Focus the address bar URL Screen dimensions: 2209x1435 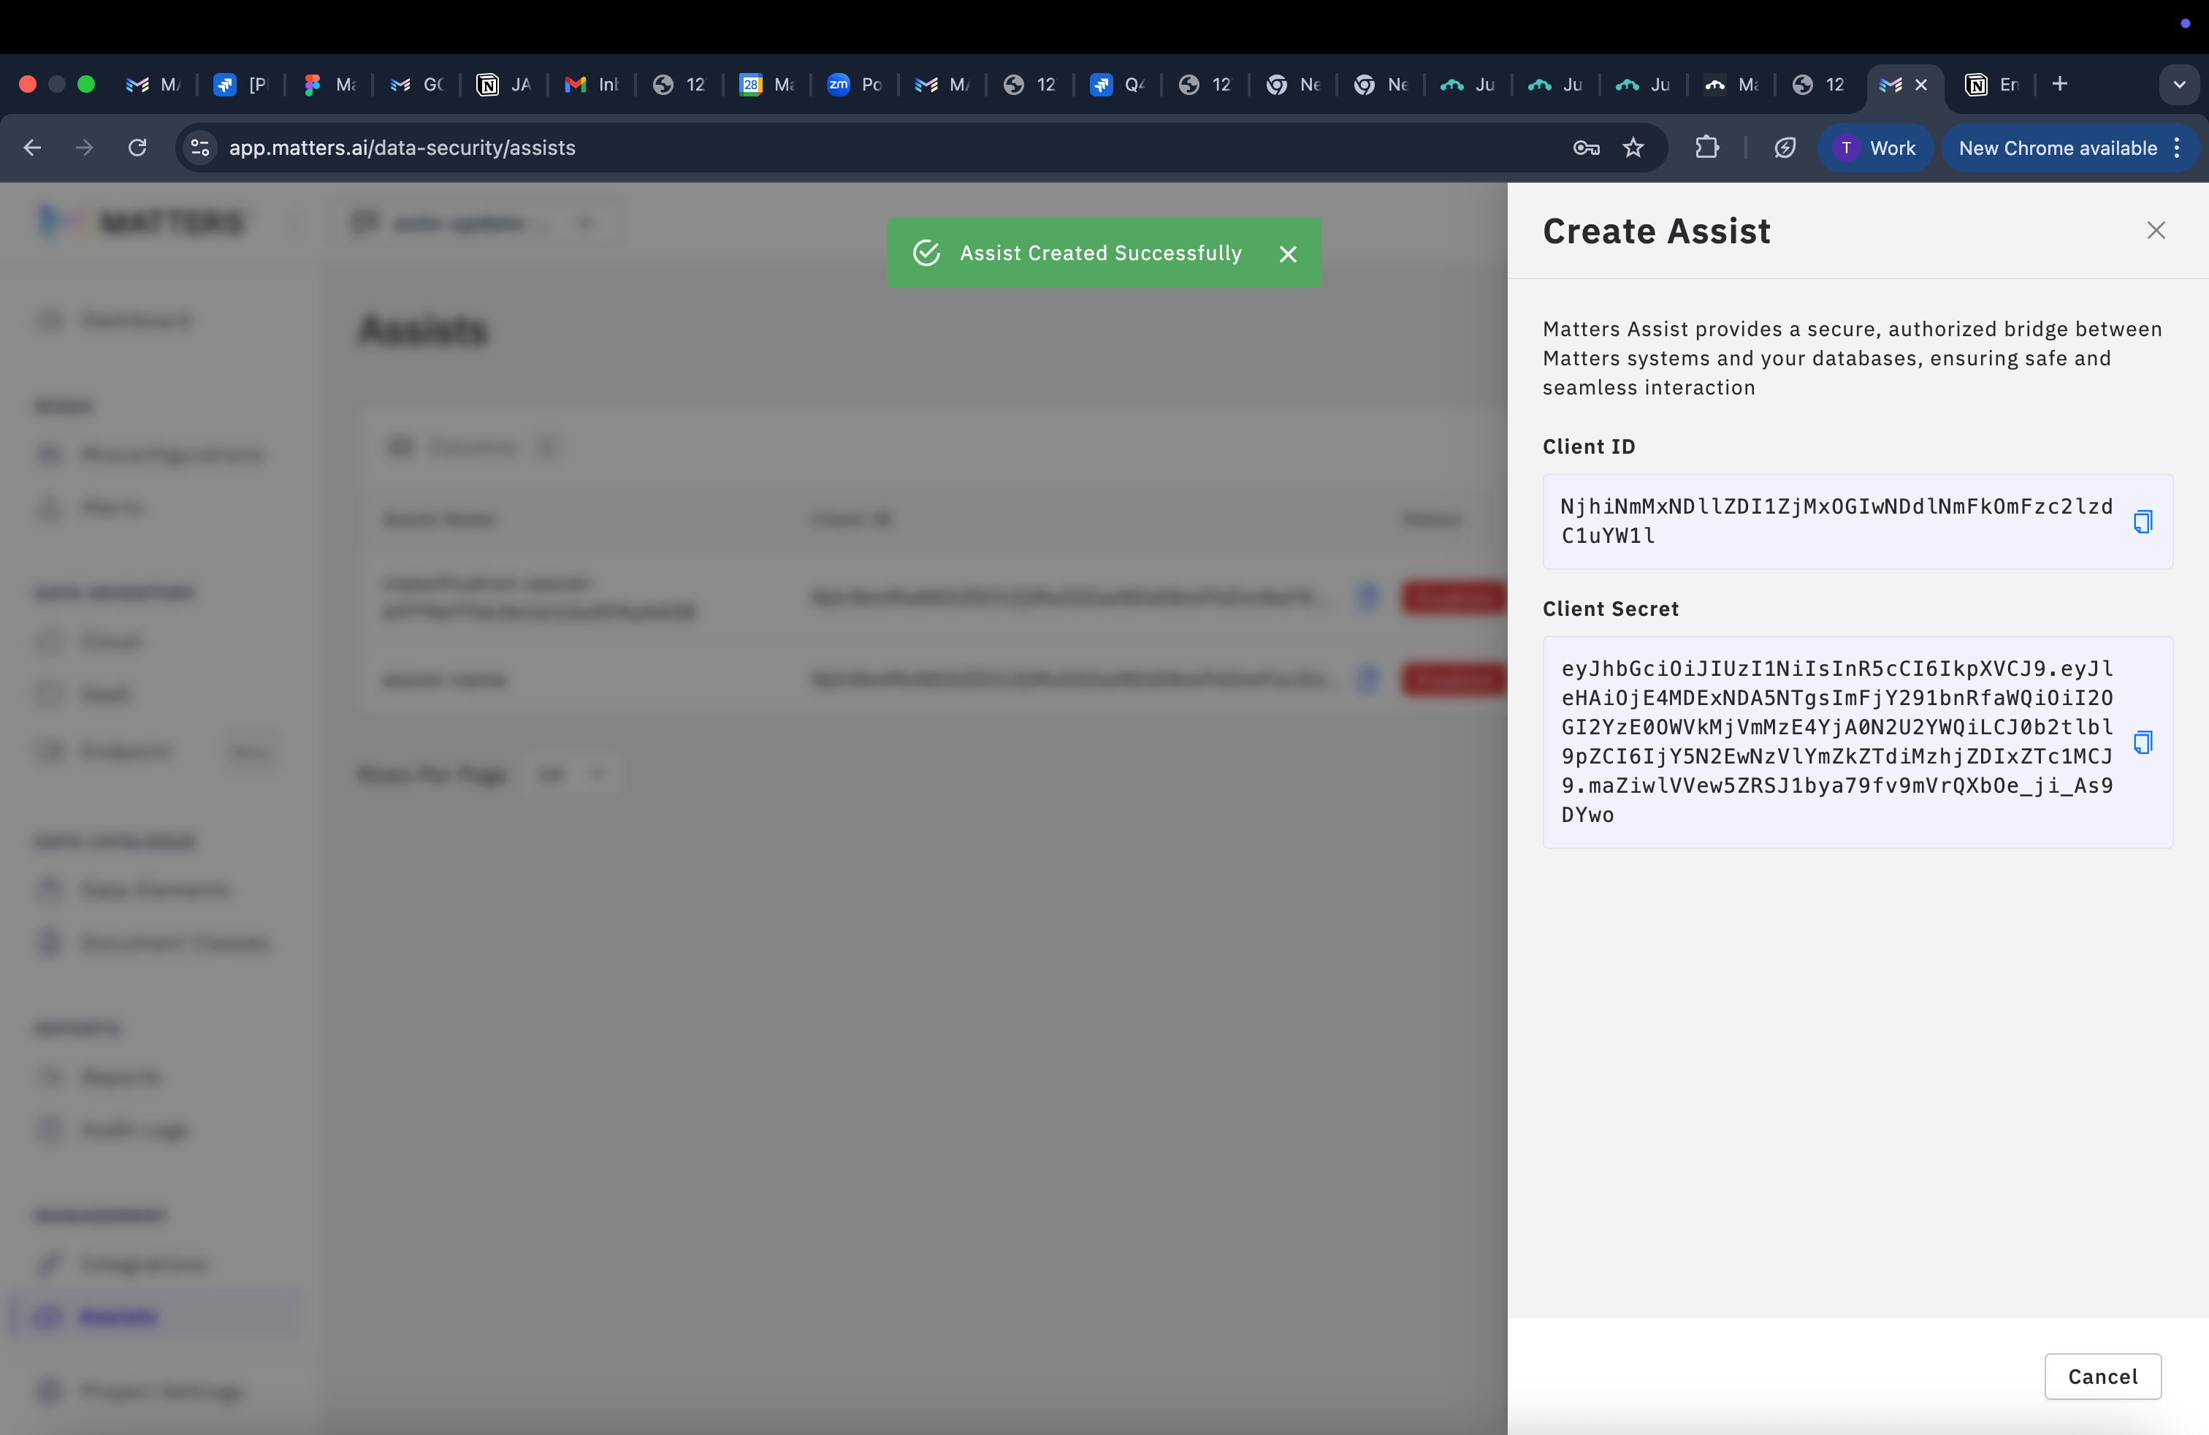pyautogui.click(x=402, y=148)
